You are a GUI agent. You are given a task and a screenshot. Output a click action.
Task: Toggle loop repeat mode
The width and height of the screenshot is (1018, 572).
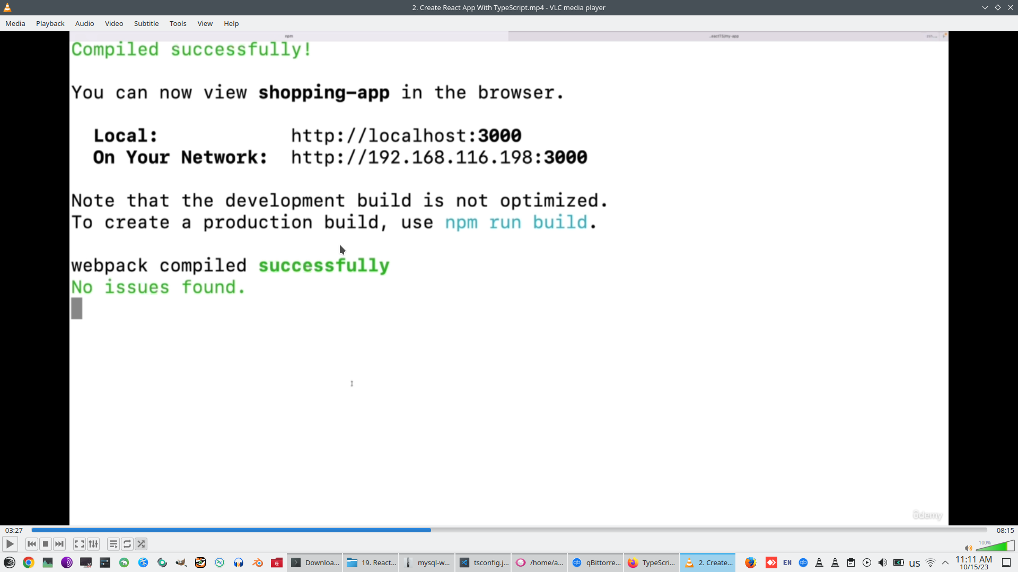pyautogui.click(x=127, y=544)
